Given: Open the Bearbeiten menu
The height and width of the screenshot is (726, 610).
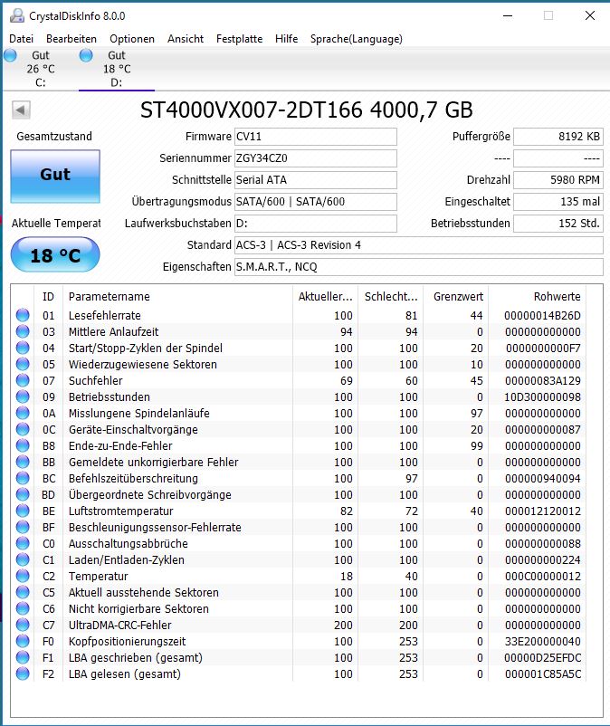Looking at the screenshot, I should pos(71,39).
